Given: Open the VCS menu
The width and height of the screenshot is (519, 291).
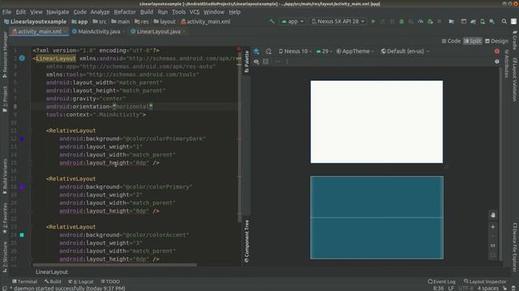Looking at the screenshot, I should pos(195,12).
